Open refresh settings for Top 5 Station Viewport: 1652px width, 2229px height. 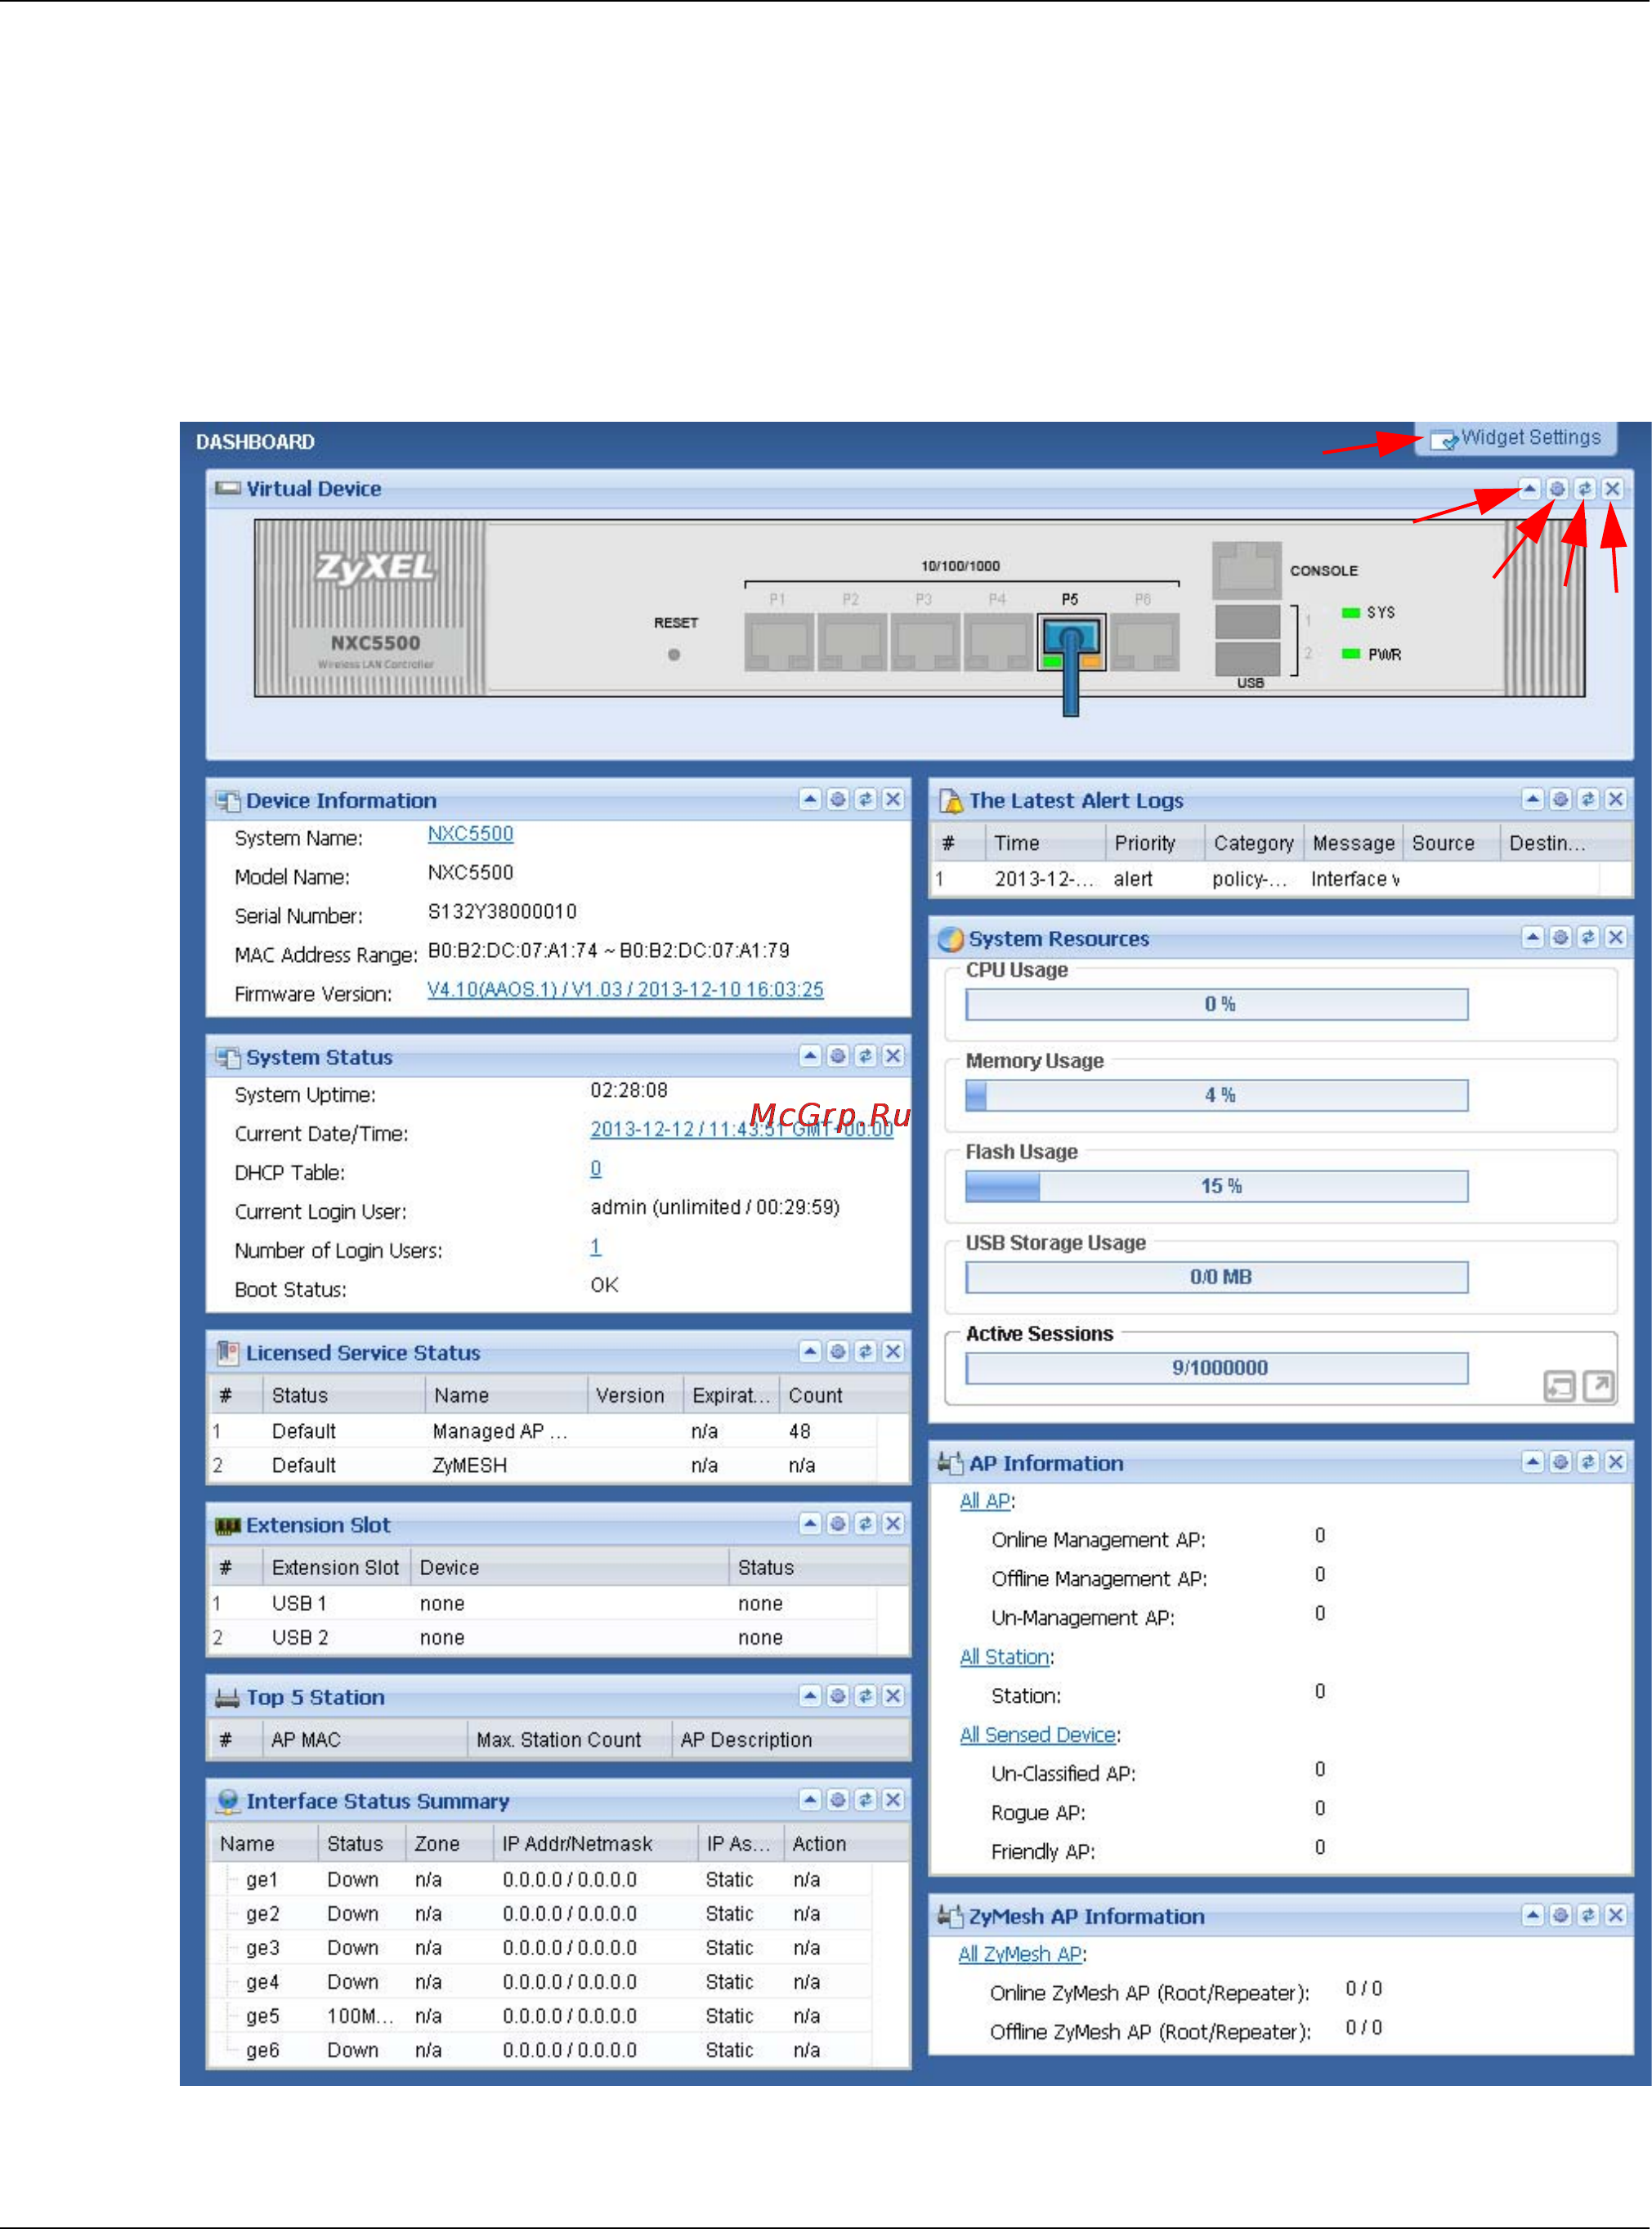[x=838, y=1696]
